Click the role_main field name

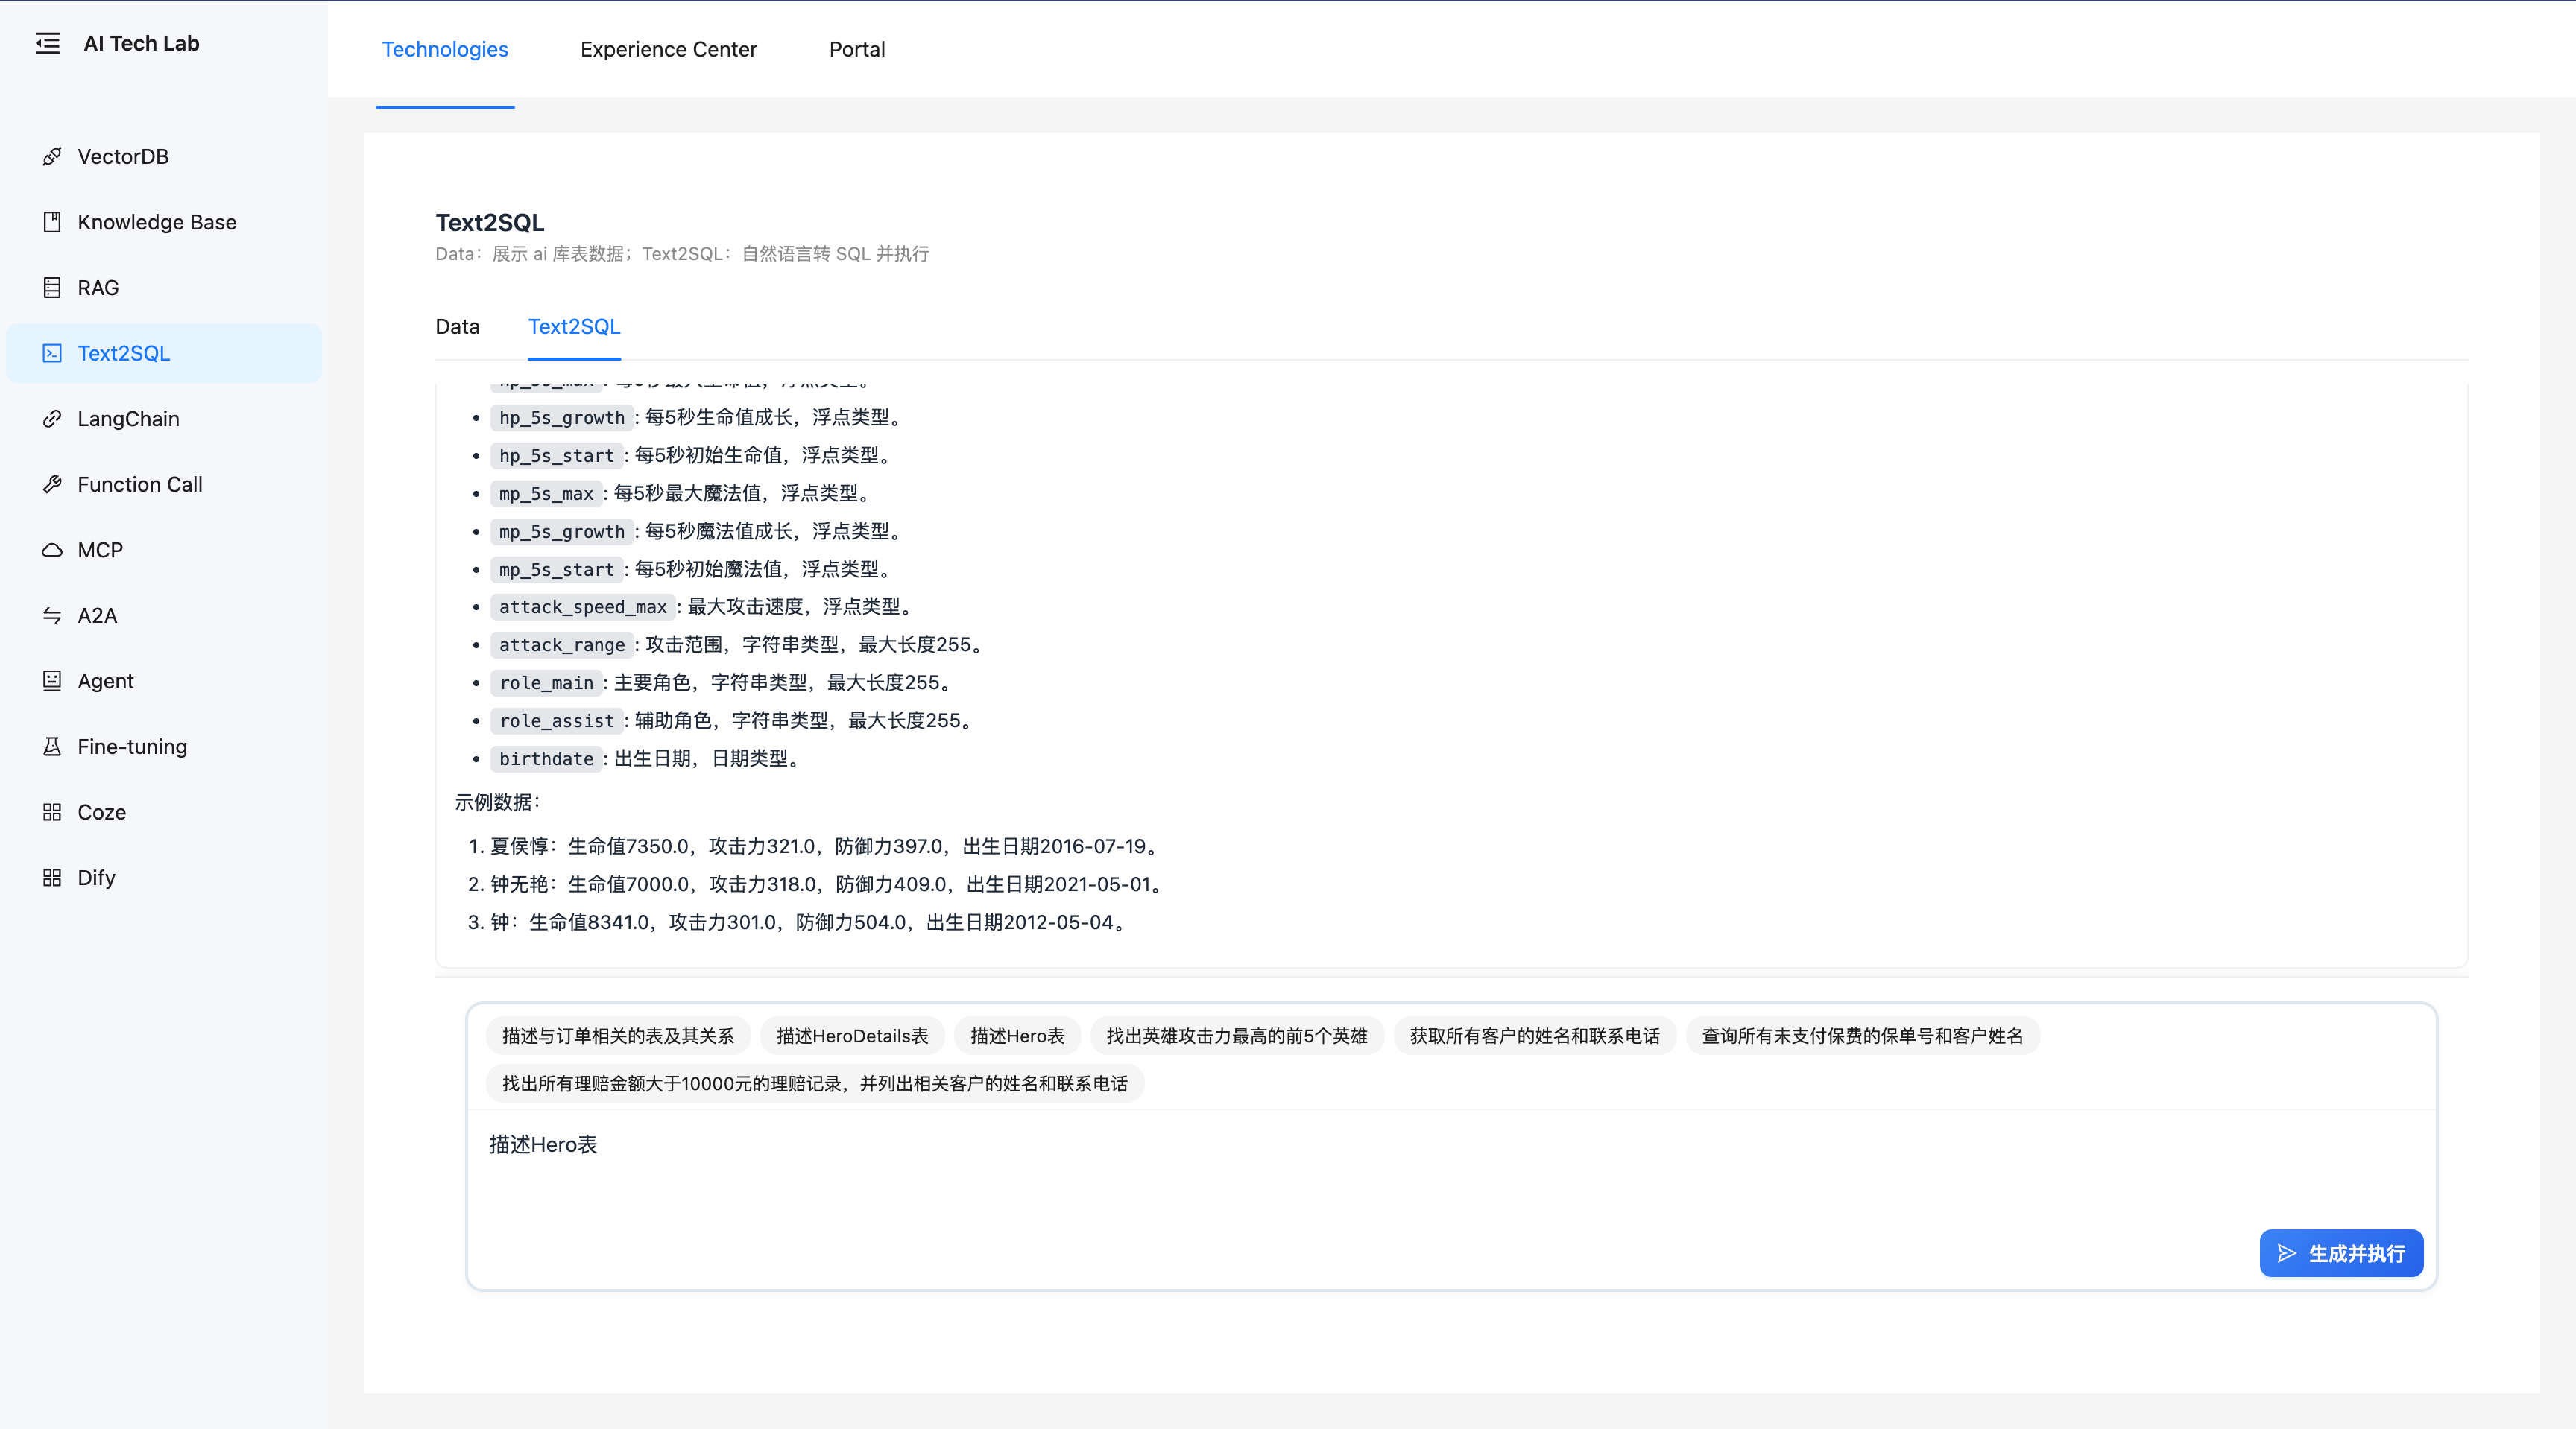[546, 682]
